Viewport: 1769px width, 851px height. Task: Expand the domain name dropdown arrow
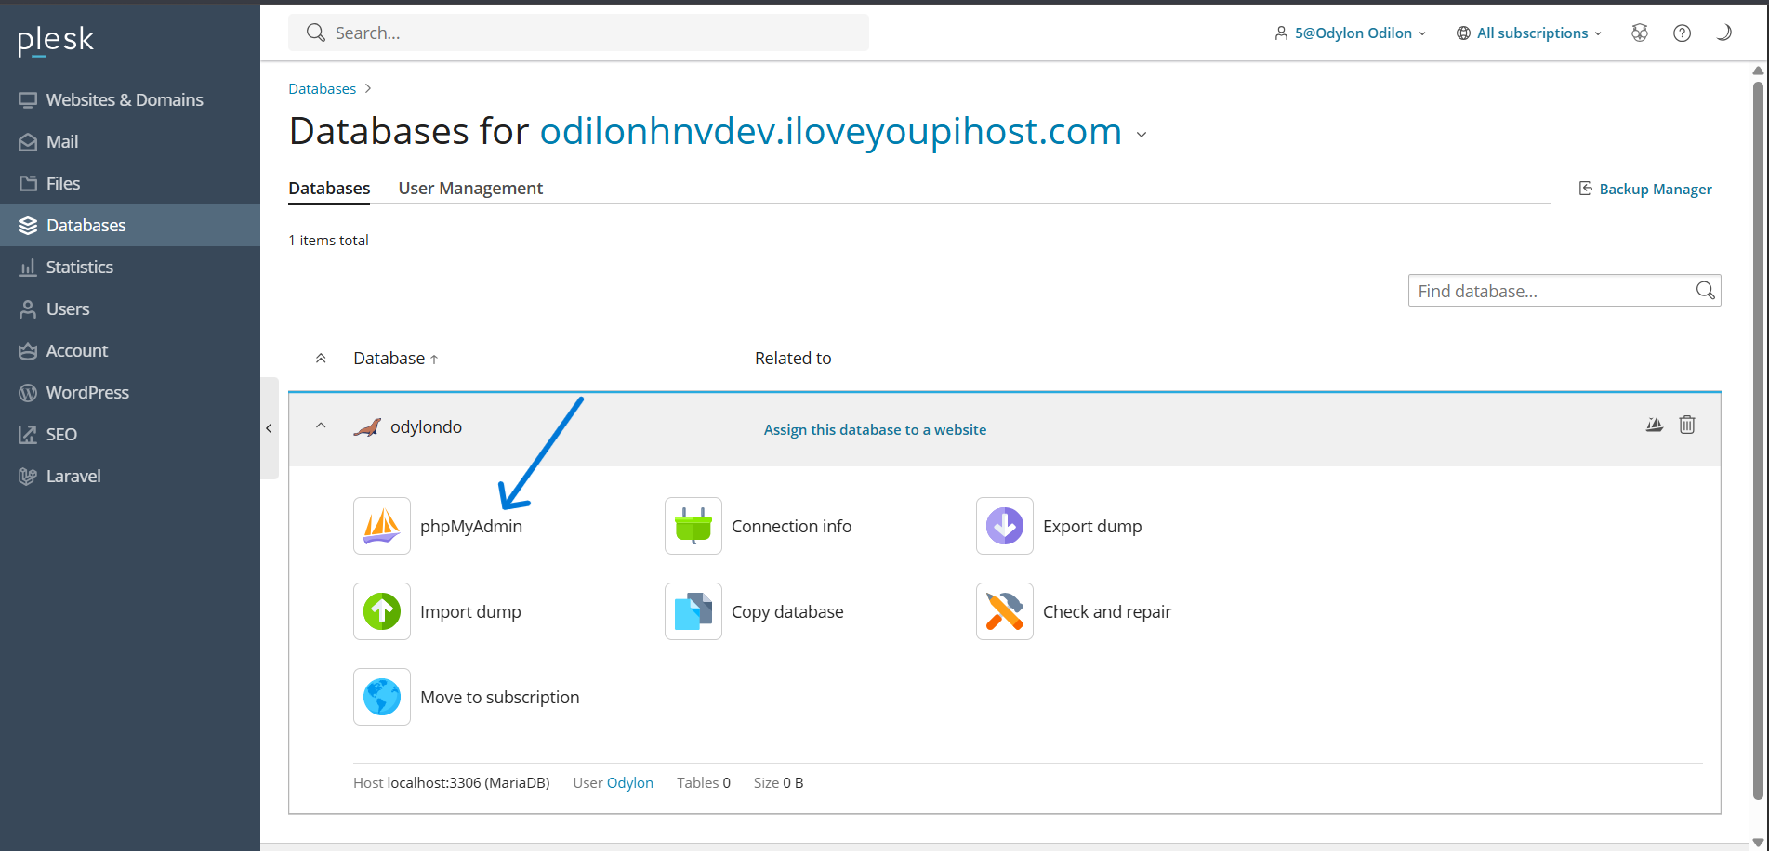pos(1142,135)
